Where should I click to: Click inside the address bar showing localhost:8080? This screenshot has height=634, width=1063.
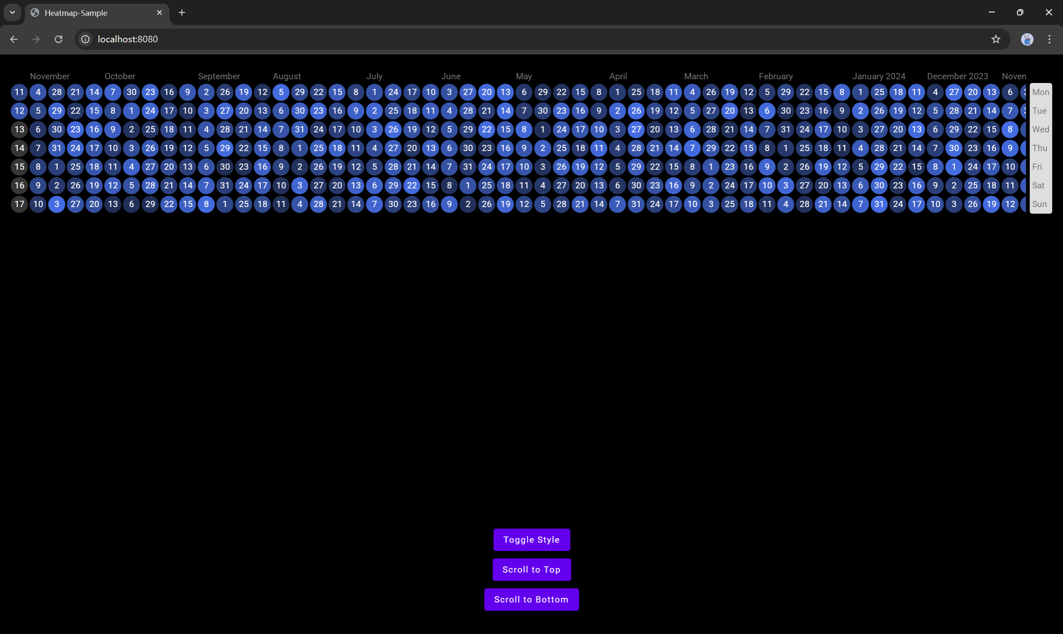tap(299, 39)
